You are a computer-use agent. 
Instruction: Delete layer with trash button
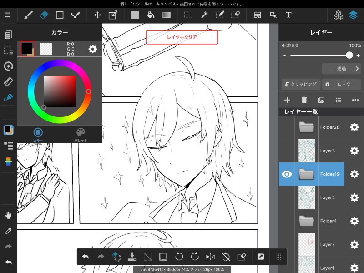click(x=304, y=100)
